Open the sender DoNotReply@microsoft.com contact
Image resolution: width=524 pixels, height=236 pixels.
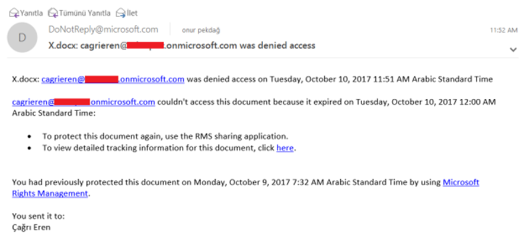(103, 30)
